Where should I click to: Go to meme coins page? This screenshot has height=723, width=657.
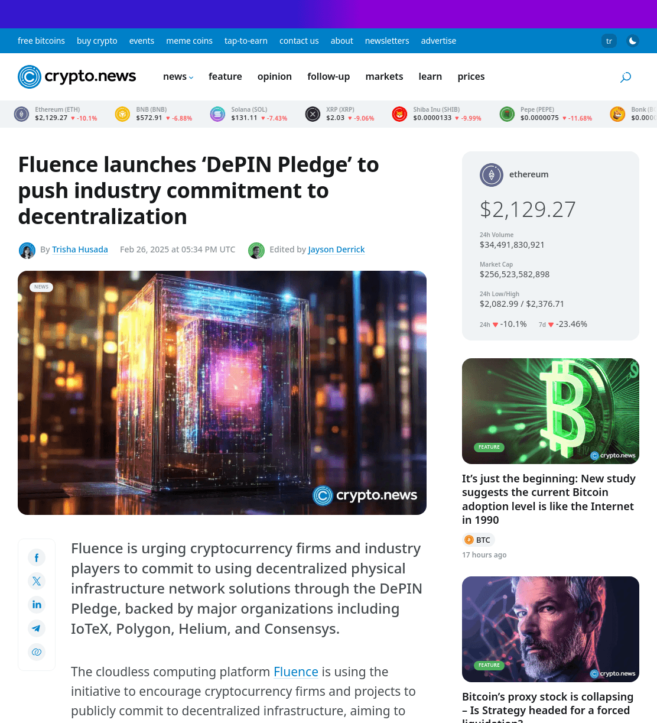pyautogui.click(x=189, y=41)
